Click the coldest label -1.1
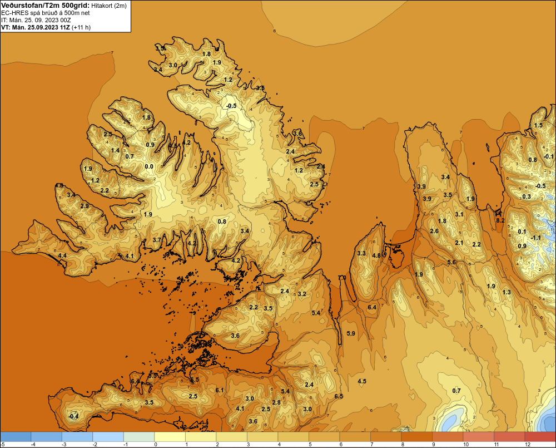The image size is (556, 448). pyautogui.click(x=536, y=238)
